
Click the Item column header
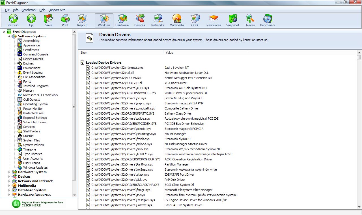click(121, 53)
